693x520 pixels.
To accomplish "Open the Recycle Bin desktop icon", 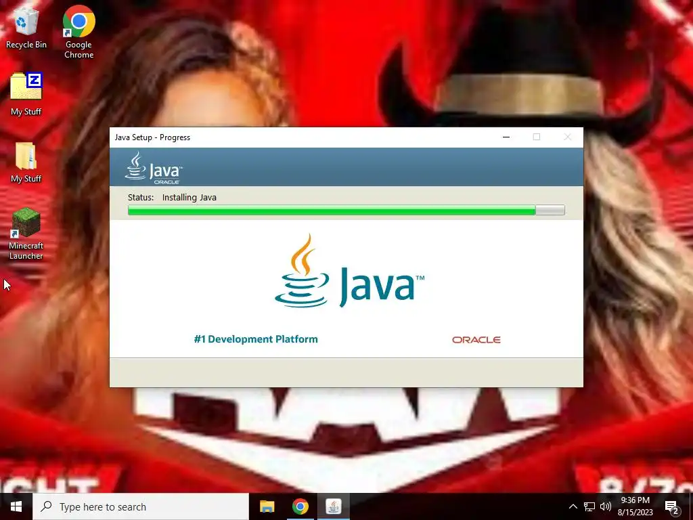I will [26, 27].
